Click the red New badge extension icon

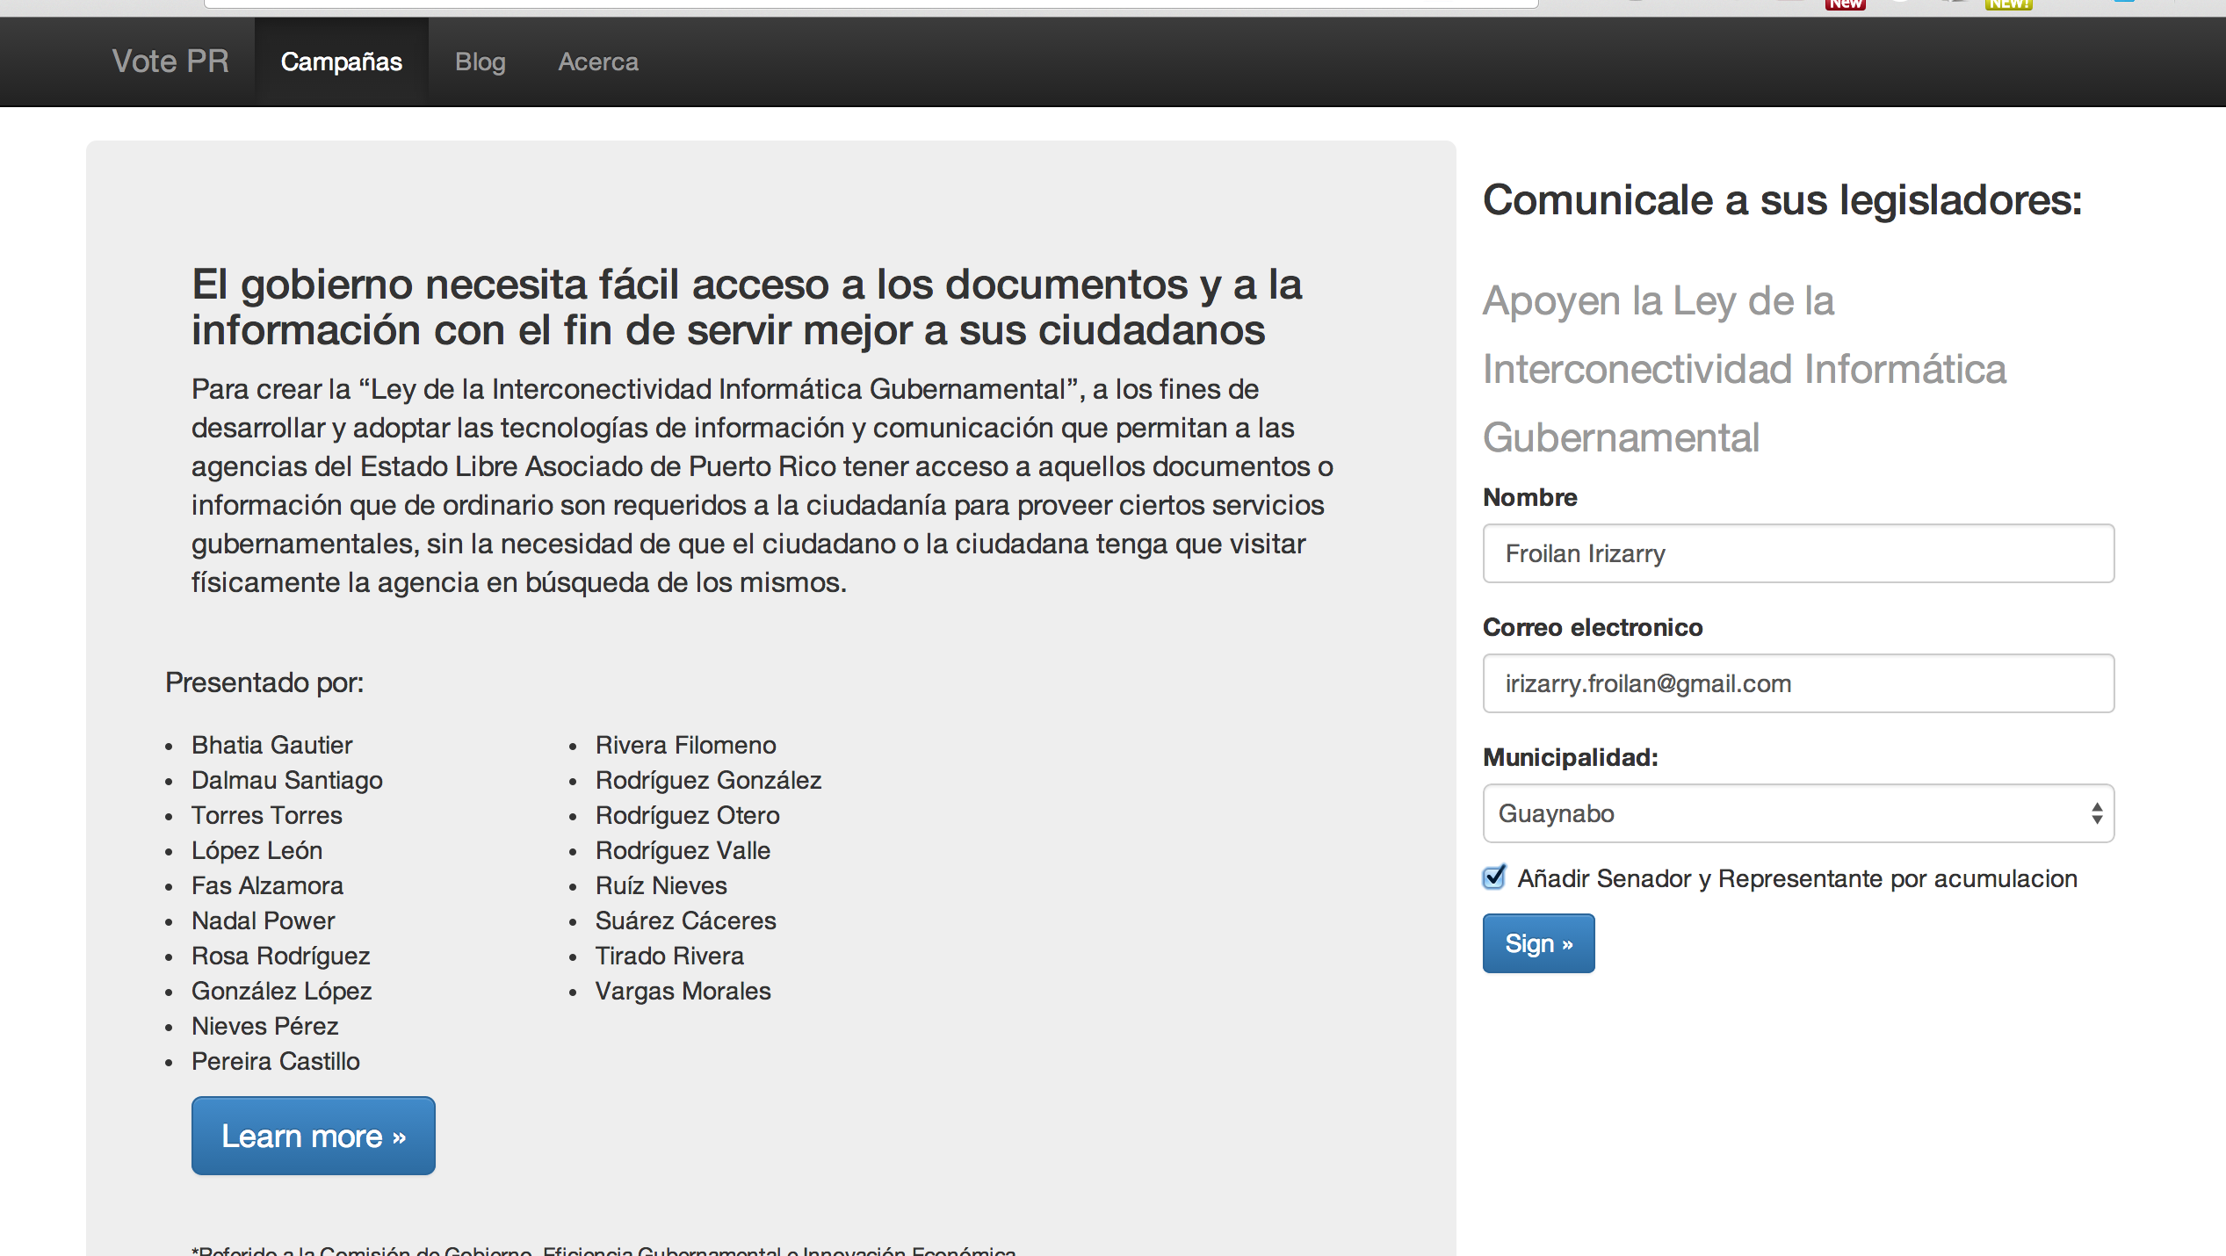1845,4
